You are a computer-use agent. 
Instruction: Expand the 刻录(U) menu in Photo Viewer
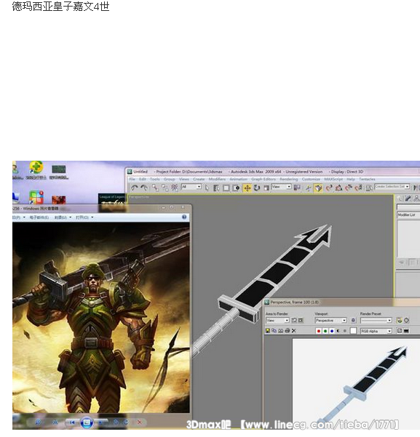pos(63,217)
